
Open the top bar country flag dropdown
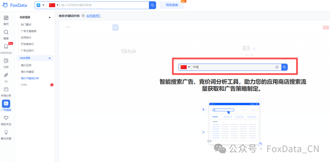tap(53, 5)
